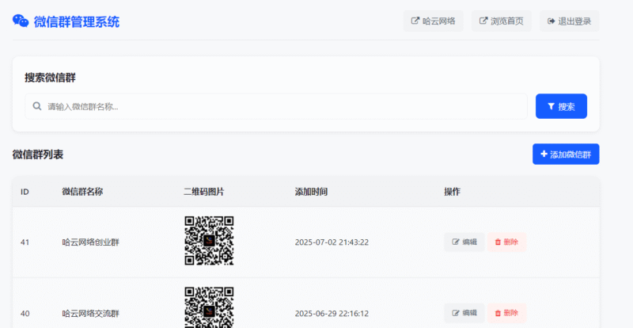633x328 pixels.
Task: Click the ID column header
Action: 25,192
